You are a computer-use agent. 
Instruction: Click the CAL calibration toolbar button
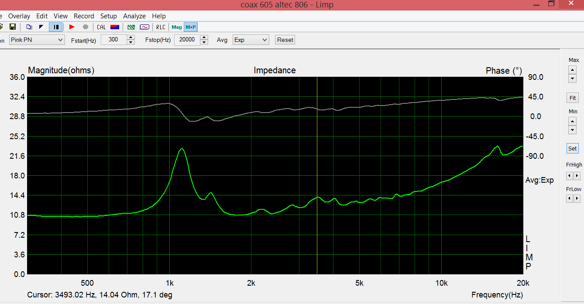(x=101, y=27)
